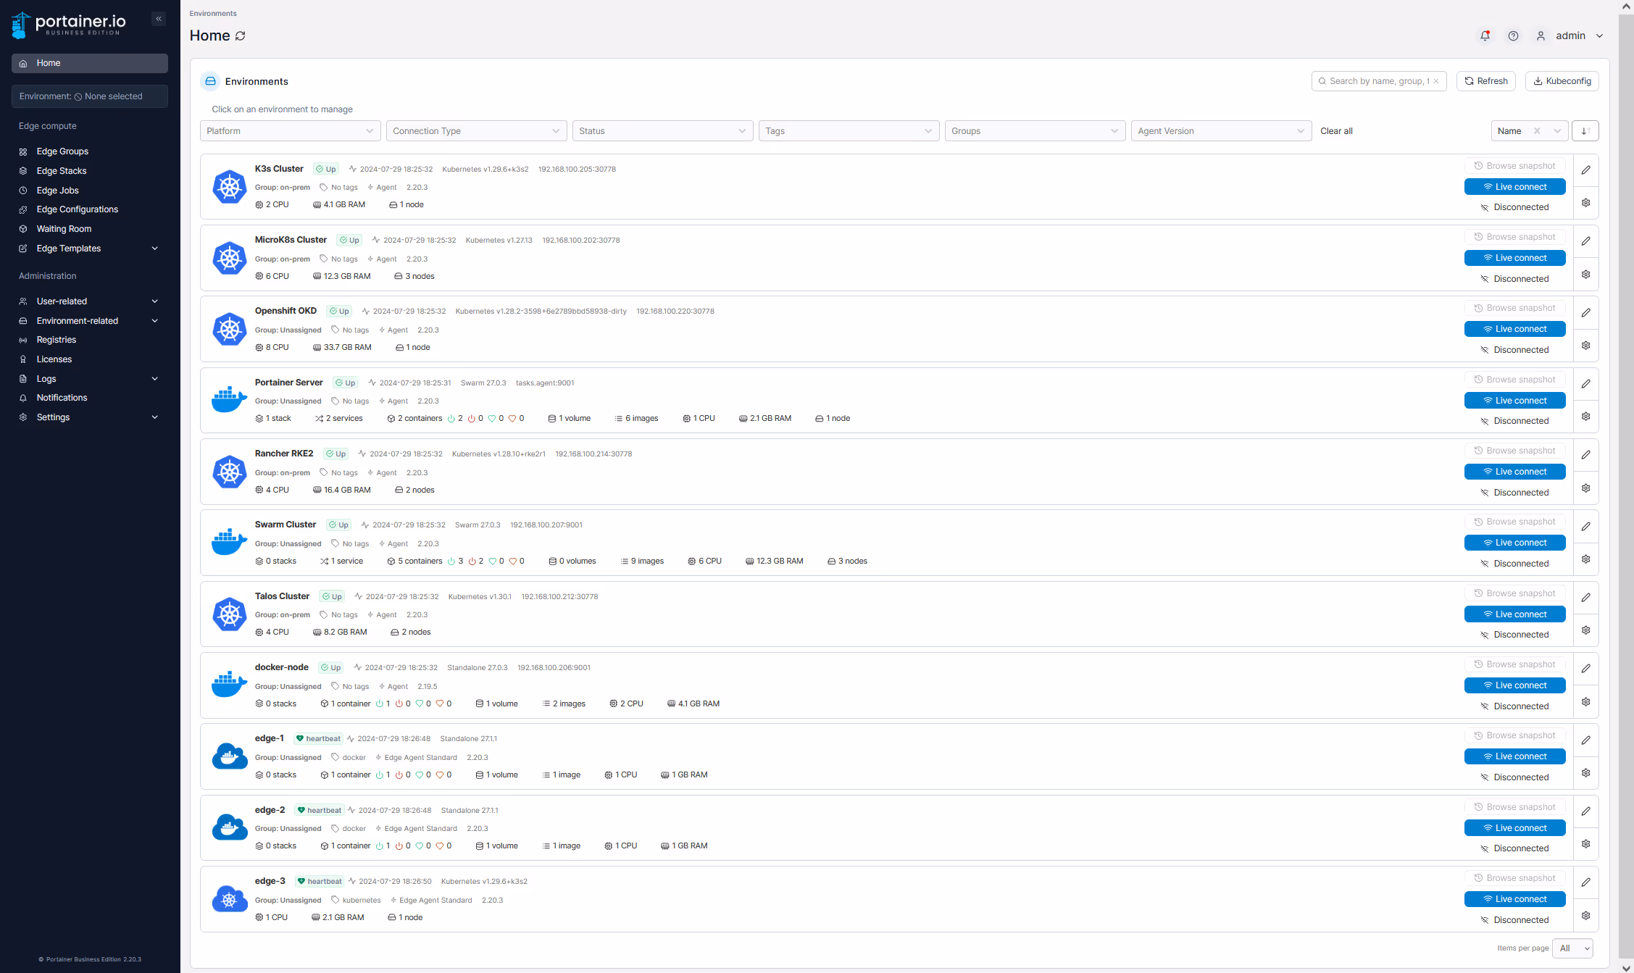Expand the Settings sidebar section
The height and width of the screenshot is (973, 1634).
click(x=89, y=417)
